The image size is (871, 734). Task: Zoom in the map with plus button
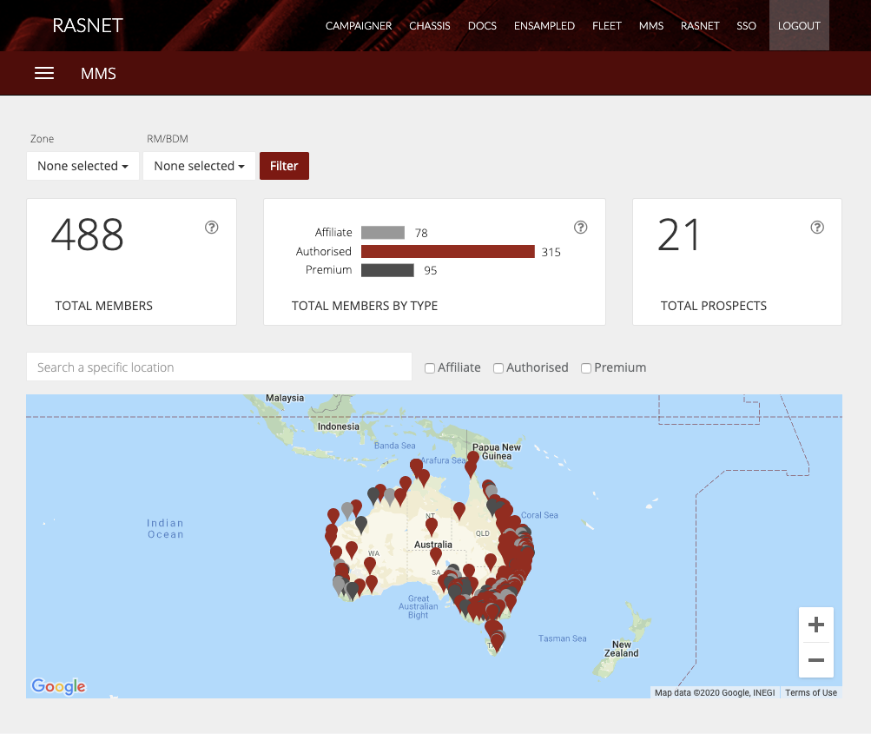[816, 625]
